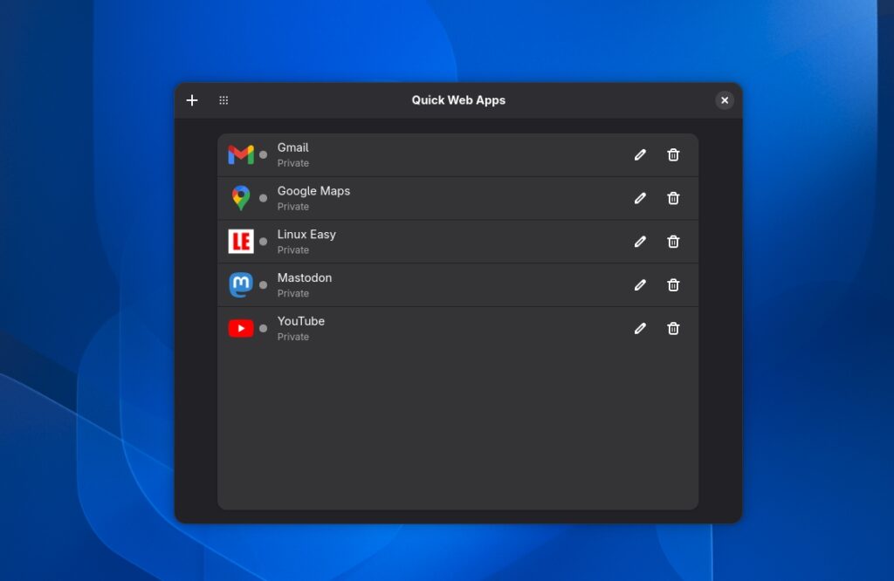Click the status dot beside Gmail

click(263, 155)
